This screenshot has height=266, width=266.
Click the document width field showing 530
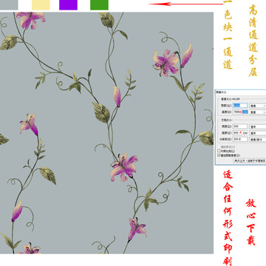click(240, 126)
